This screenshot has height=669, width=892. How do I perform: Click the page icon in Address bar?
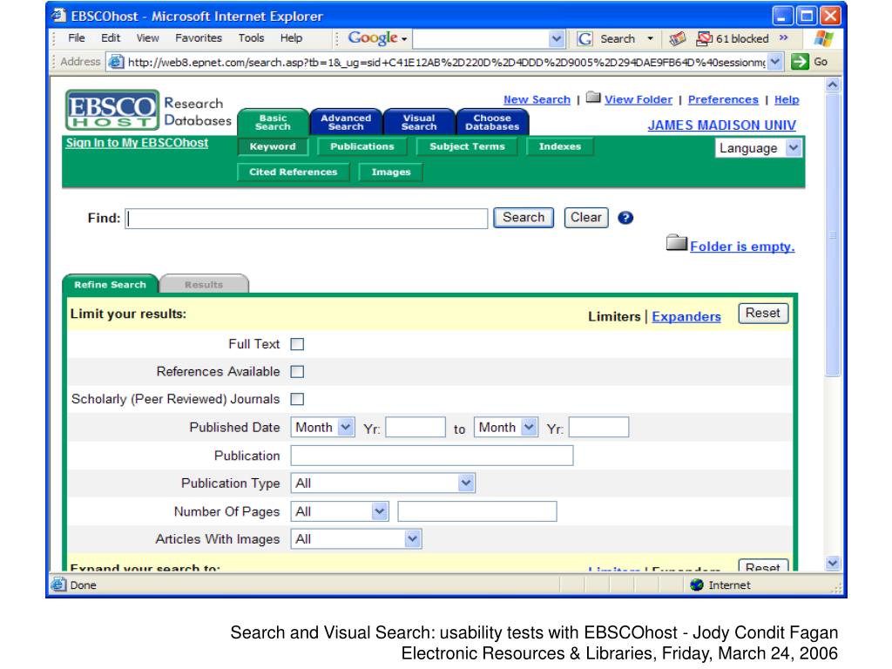click(x=116, y=62)
